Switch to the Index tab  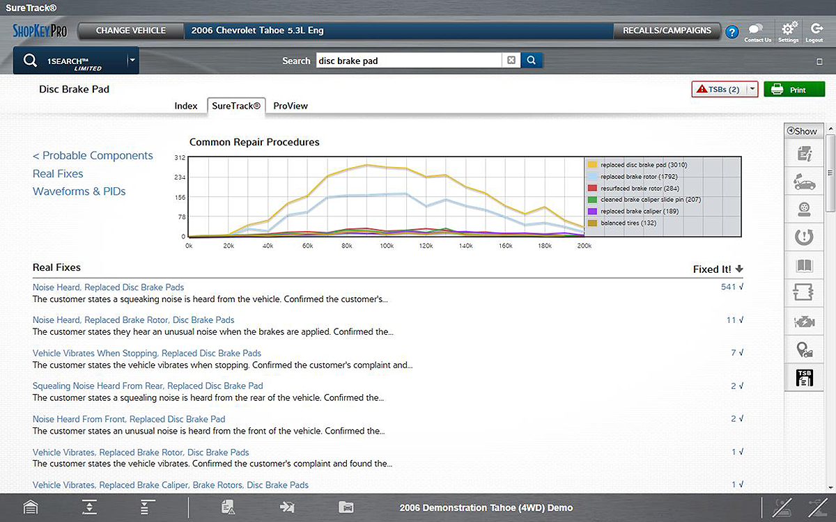pyautogui.click(x=186, y=106)
